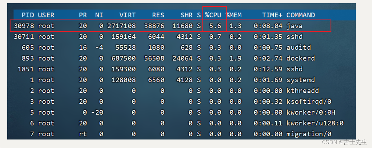Screen dimensions: 372x148
Task: Click the SHR value 24064
Action: point(183,58)
